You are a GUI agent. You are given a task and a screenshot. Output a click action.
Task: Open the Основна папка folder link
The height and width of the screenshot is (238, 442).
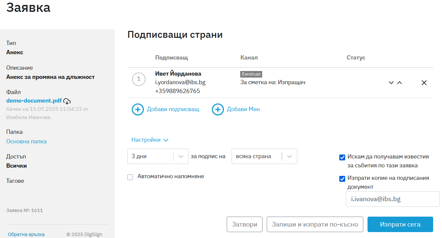[26, 141]
